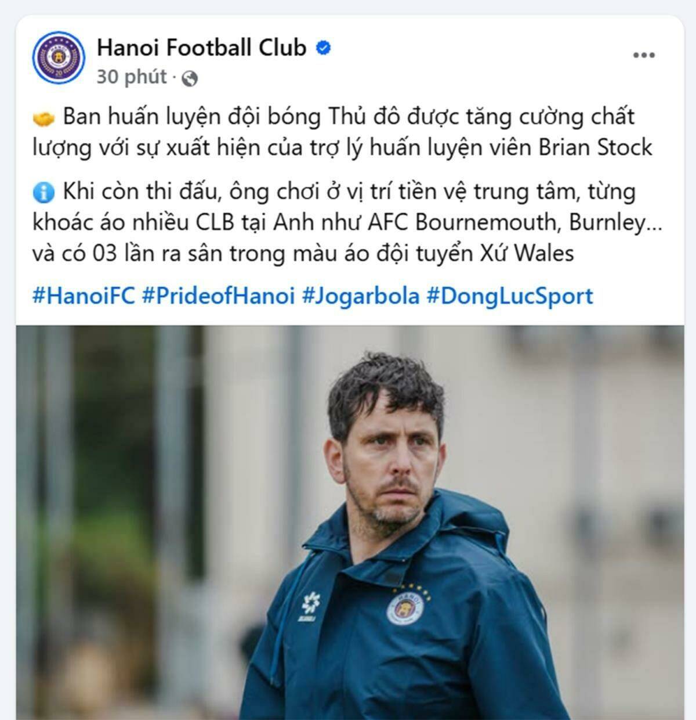Open the three-dots post options menu
696x720 pixels.
click(x=644, y=55)
